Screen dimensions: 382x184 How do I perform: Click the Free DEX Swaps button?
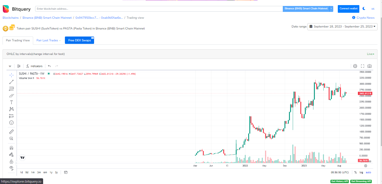click(x=79, y=40)
